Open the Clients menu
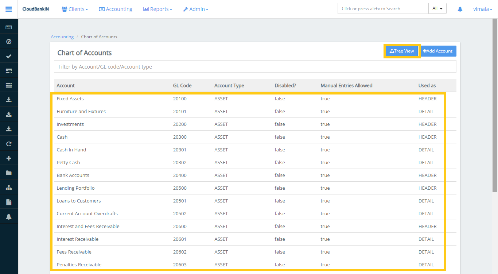 [x=75, y=9]
